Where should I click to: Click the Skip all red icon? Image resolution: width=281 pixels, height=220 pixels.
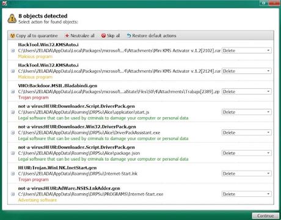click(x=104, y=36)
